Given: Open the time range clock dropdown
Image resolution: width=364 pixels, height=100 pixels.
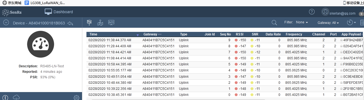Looking at the screenshot, I should pos(351,23).
